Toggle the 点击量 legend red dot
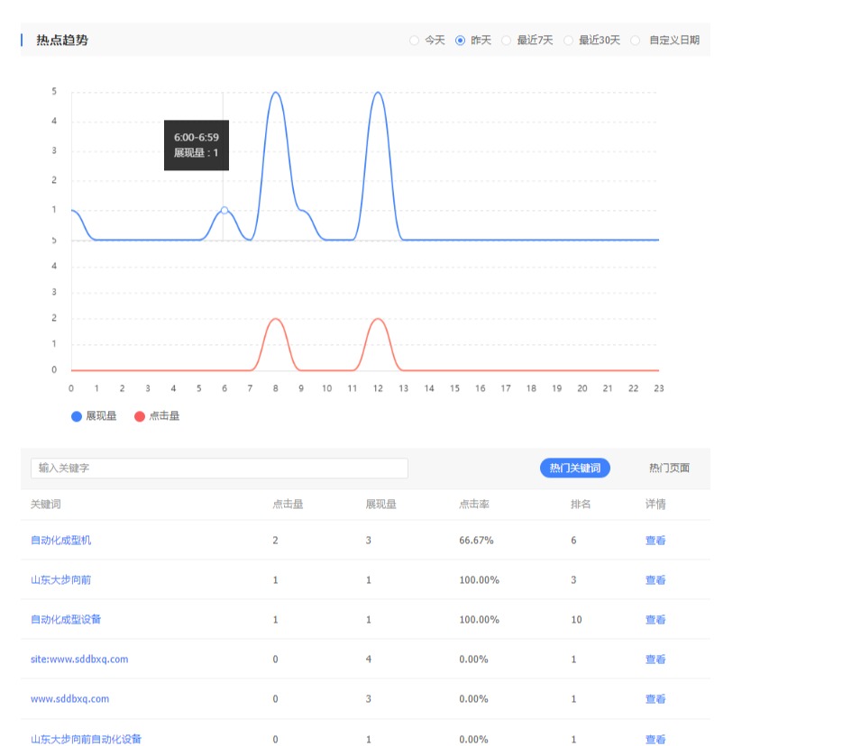This screenshot has width=852, height=746. [140, 416]
